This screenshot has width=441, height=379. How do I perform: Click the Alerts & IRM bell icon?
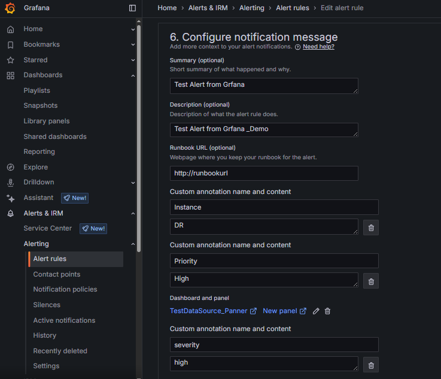pyautogui.click(x=10, y=214)
